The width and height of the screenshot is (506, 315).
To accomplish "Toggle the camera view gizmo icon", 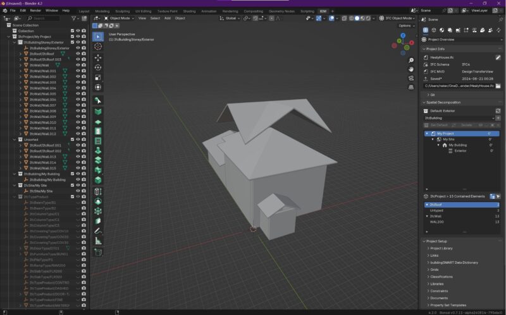I will pyautogui.click(x=410, y=78).
